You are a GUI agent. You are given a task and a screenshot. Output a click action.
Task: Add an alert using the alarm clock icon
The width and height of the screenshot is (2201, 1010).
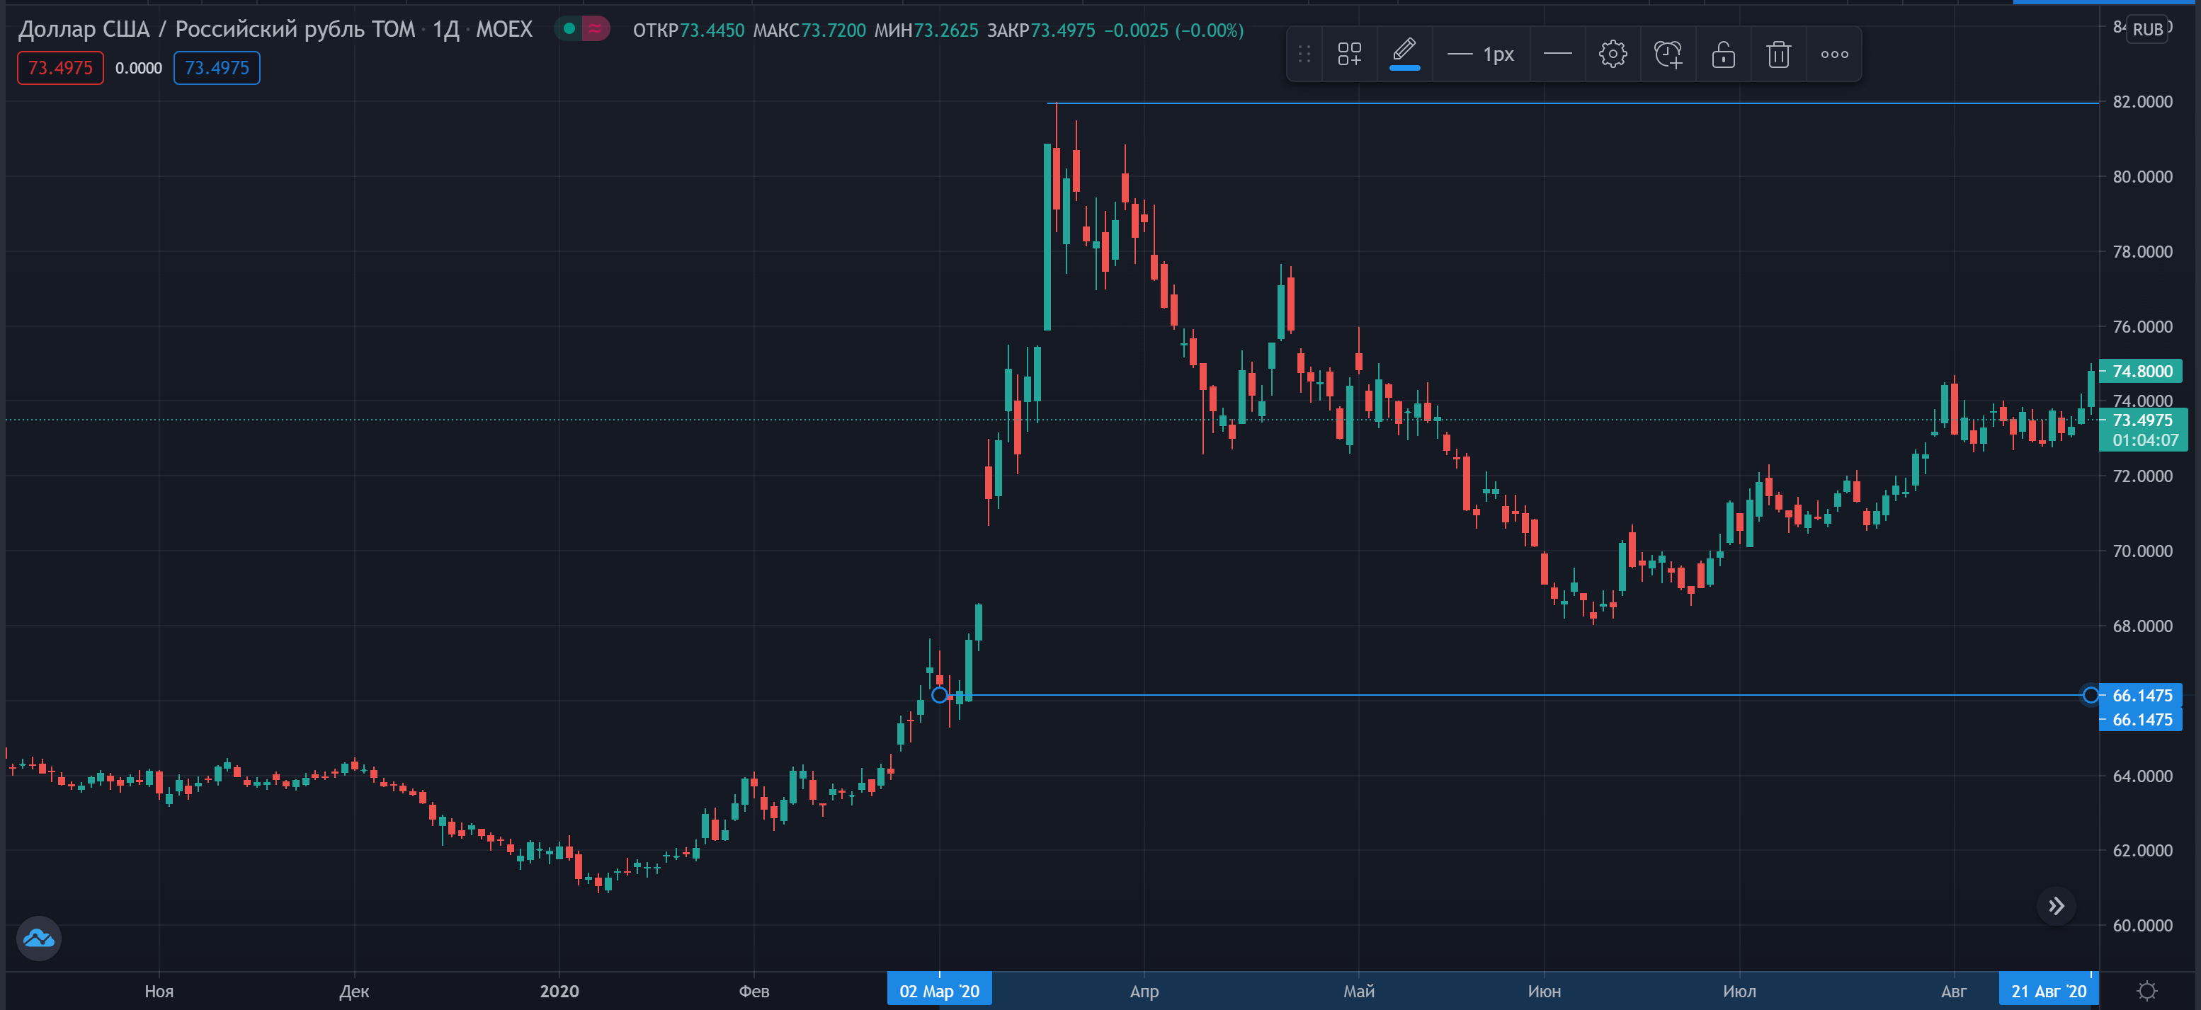[x=1668, y=54]
